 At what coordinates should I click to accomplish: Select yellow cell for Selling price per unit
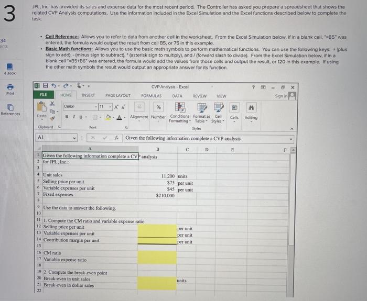(157, 228)
